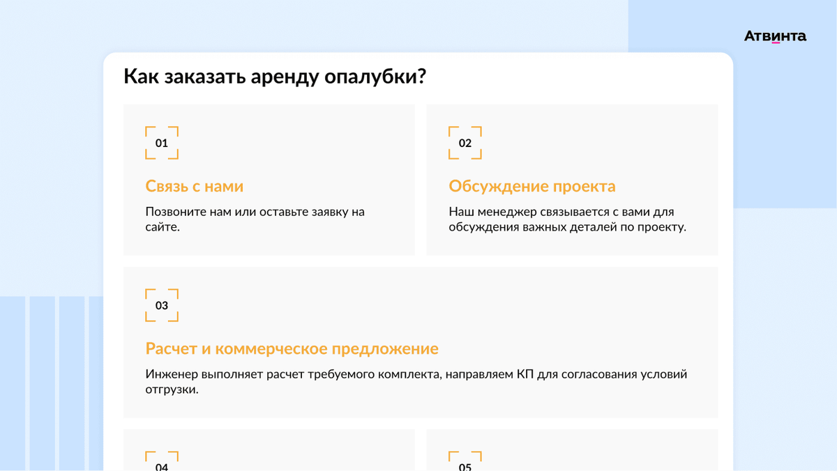
Task: Toggle the step 02 card selection
Action: 572,179
